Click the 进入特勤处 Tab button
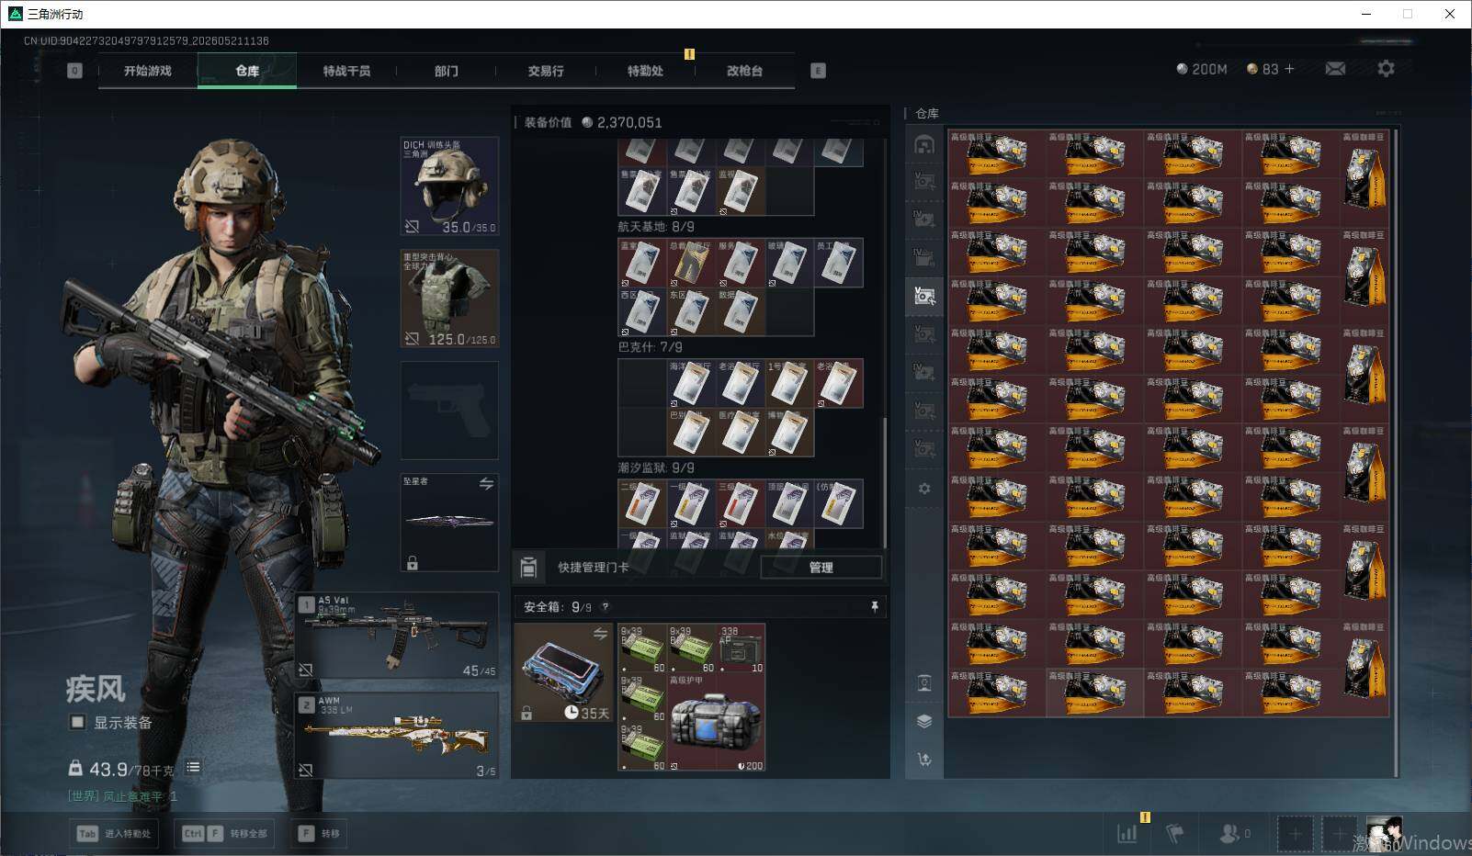 [114, 833]
